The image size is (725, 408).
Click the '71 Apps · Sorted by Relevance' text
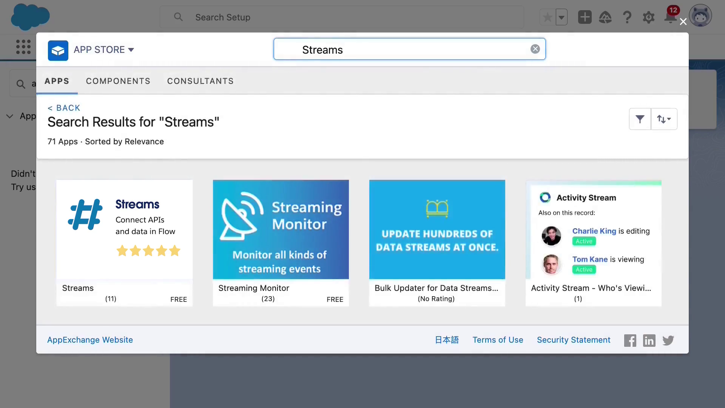tap(106, 141)
